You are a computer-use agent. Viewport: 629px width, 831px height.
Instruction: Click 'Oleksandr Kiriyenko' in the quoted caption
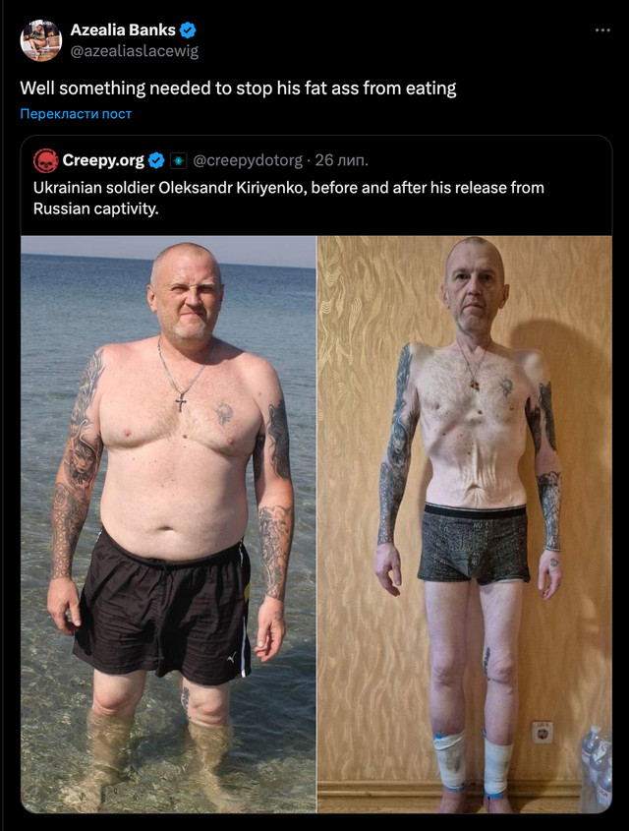pyautogui.click(x=232, y=188)
